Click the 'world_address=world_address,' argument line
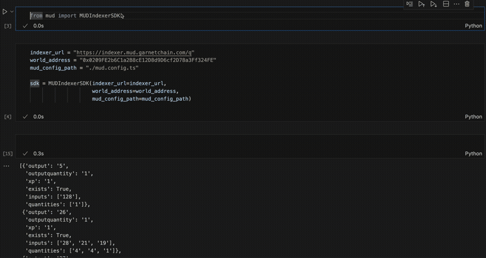The width and height of the screenshot is (486, 258). click(135, 91)
